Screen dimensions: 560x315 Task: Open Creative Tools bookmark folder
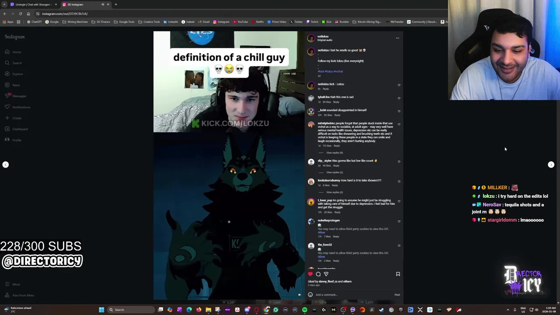[149, 22]
